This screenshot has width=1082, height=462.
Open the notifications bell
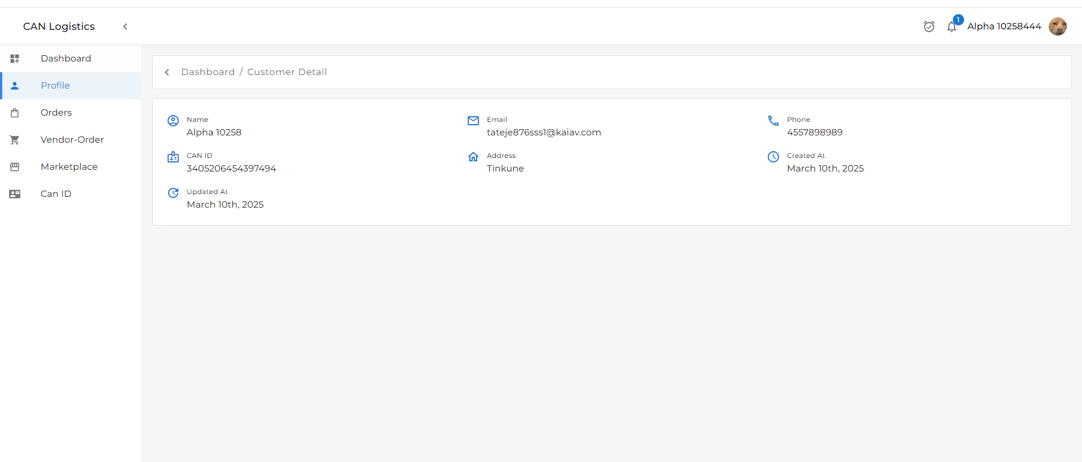click(x=952, y=27)
